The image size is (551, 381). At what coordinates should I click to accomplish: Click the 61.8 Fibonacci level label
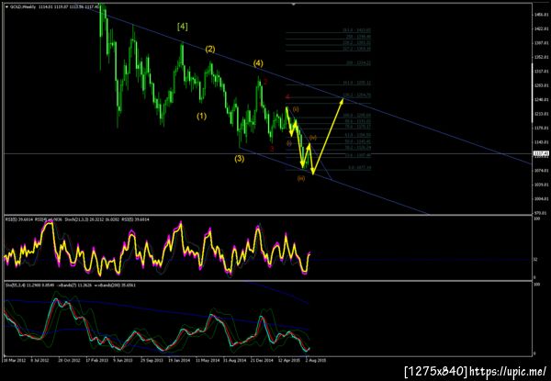(357, 135)
